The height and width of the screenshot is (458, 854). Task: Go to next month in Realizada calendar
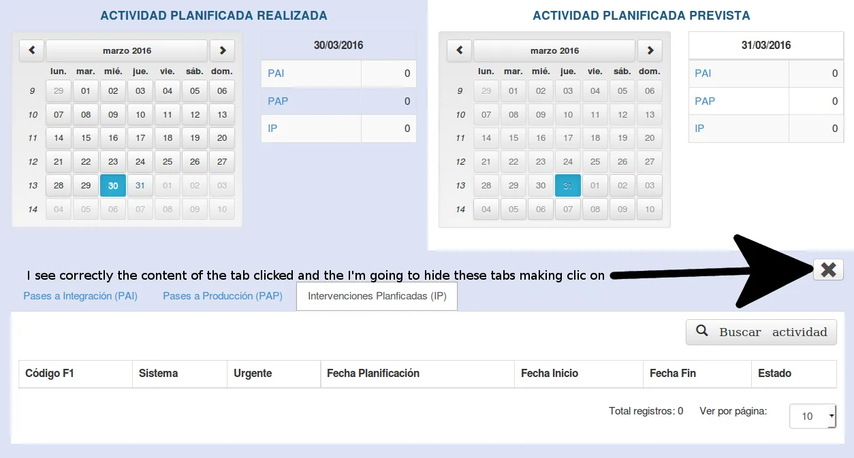222,50
